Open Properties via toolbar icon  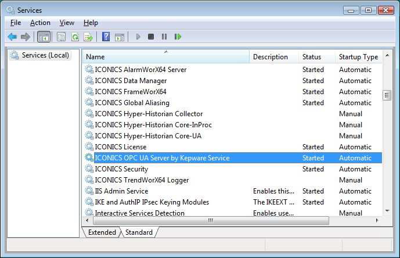click(x=61, y=37)
